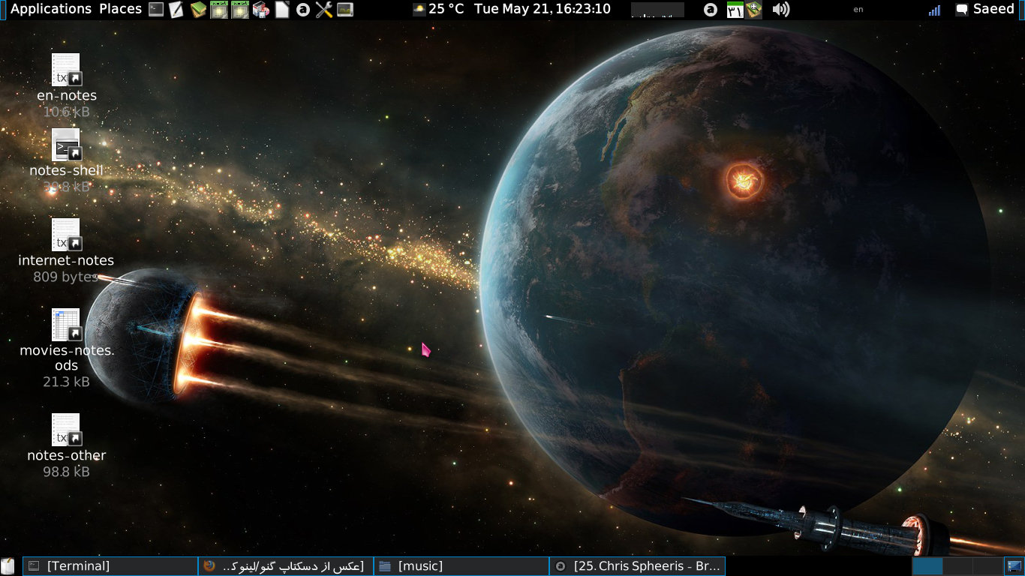Image resolution: width=1025 pixels, height=576 pixels.
Task: Switch to the Chris Spheeris player window
Action: (637, 566)
